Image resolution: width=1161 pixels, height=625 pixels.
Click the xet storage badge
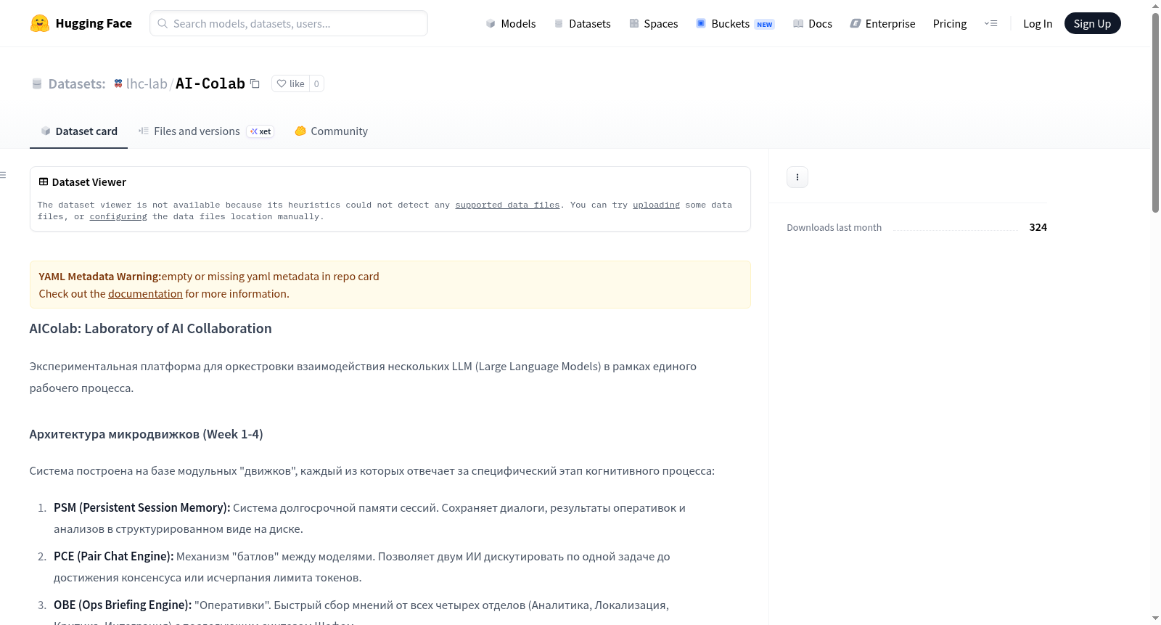pos(260,131)
